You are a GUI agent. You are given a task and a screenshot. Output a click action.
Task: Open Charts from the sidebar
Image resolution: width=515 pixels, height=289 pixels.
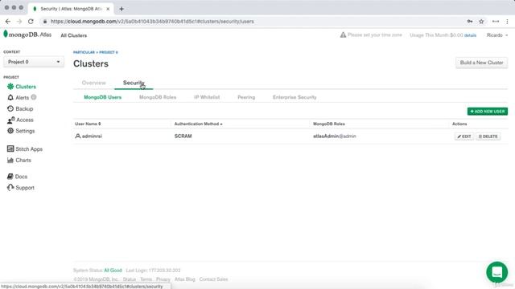click(x=19, y=161)
